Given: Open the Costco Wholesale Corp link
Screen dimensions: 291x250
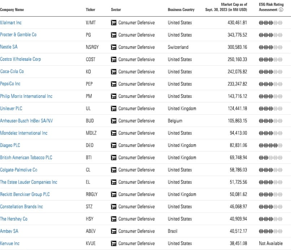Looking at the screenshot, I should click(x=21, y=59).
